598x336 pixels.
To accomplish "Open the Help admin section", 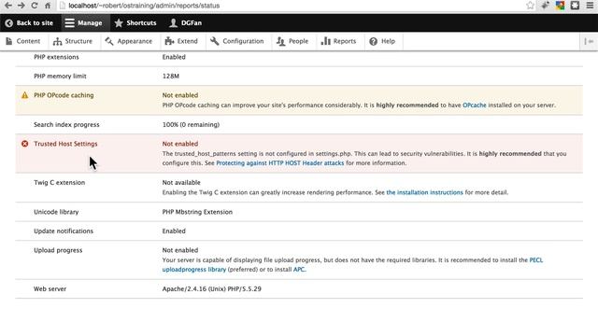I will (x=382, y=41).
